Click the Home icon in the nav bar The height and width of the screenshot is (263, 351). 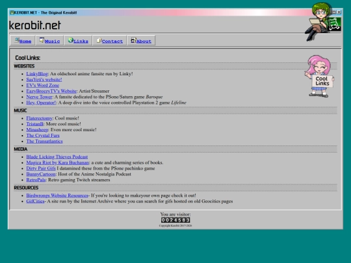coord(17,40)
